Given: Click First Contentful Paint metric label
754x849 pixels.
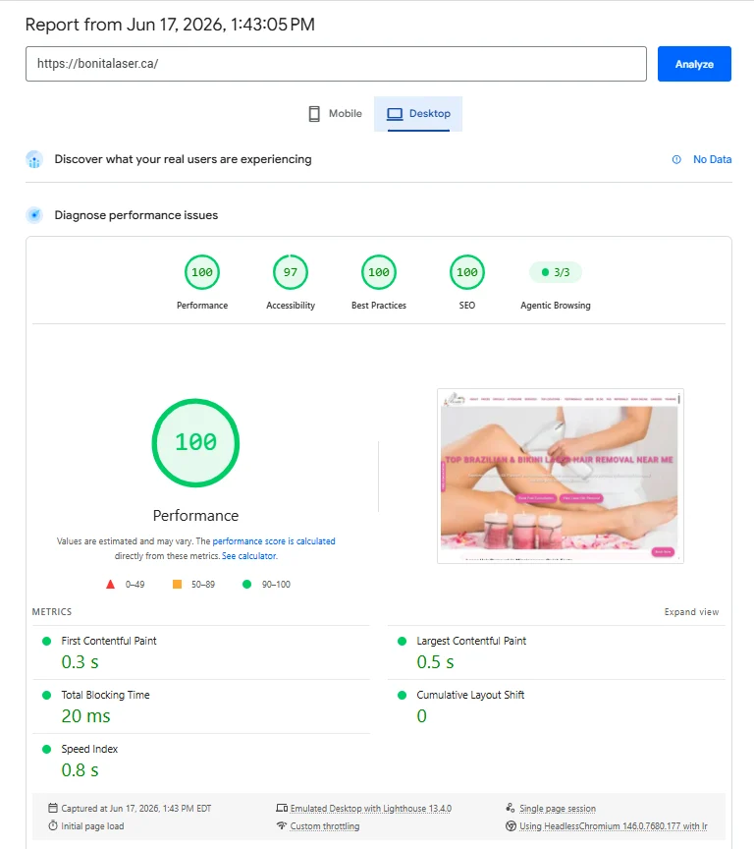Looking at the screenshot, I should [109, 641].
